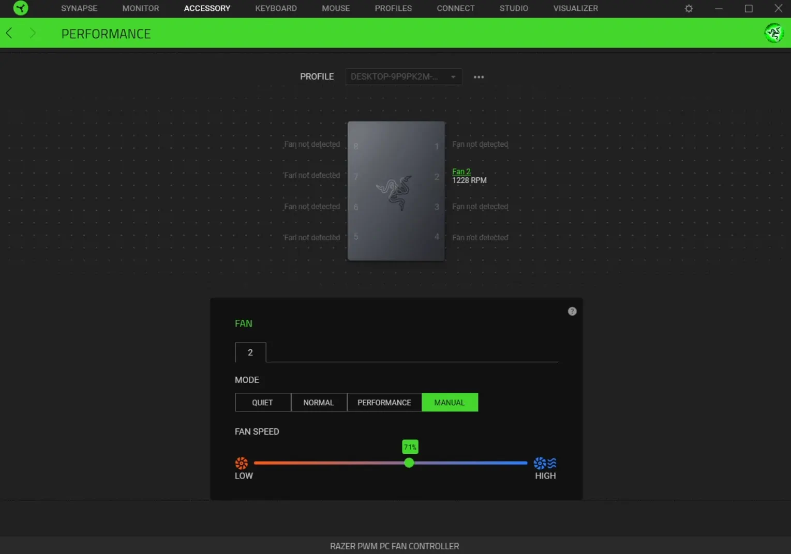This screenshot has width=791, height=554.
Task: Go forward using the right arrow
Action: (x=33, y=34)
